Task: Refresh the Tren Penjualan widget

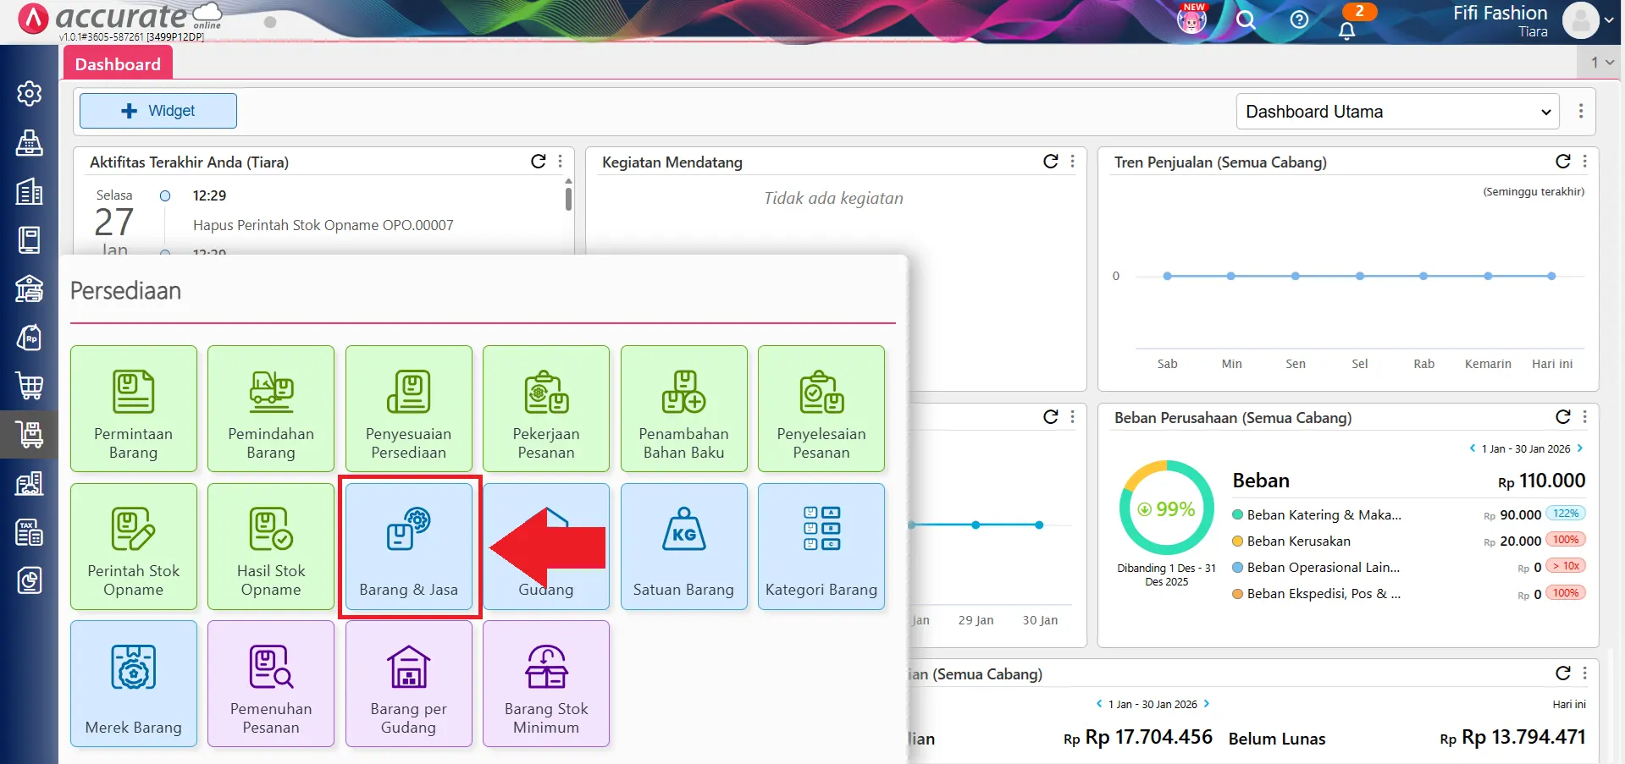Action: tap(1562, 162)
